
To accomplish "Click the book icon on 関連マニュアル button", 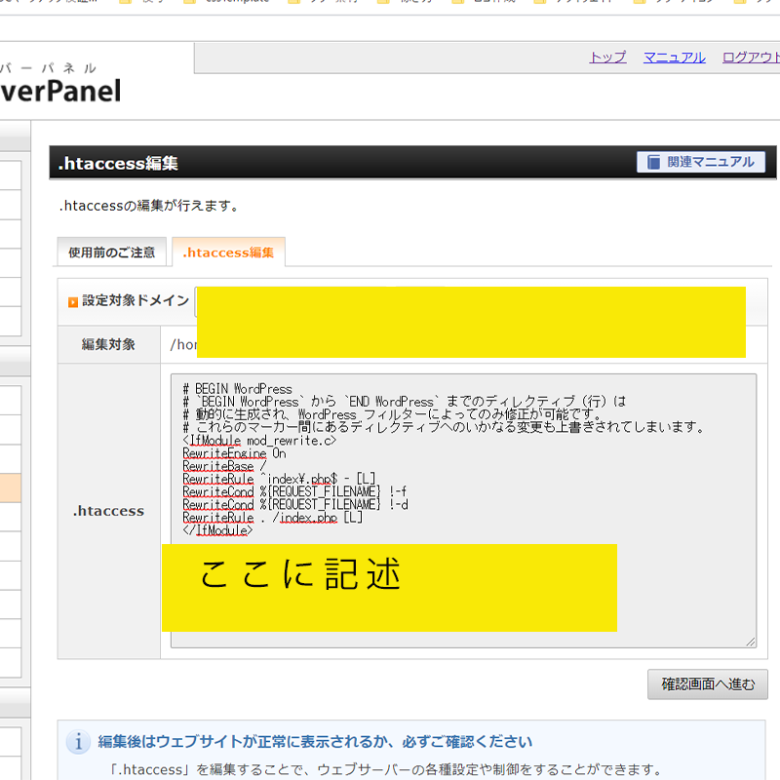I will coord(652,162).
